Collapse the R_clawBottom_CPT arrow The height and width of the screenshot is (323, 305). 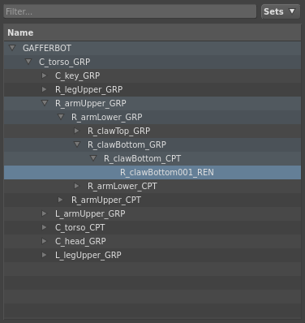tap(93, 158)
